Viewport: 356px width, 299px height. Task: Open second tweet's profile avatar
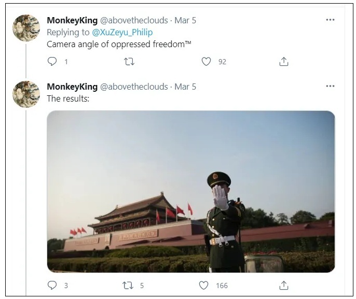coord(26,94)
